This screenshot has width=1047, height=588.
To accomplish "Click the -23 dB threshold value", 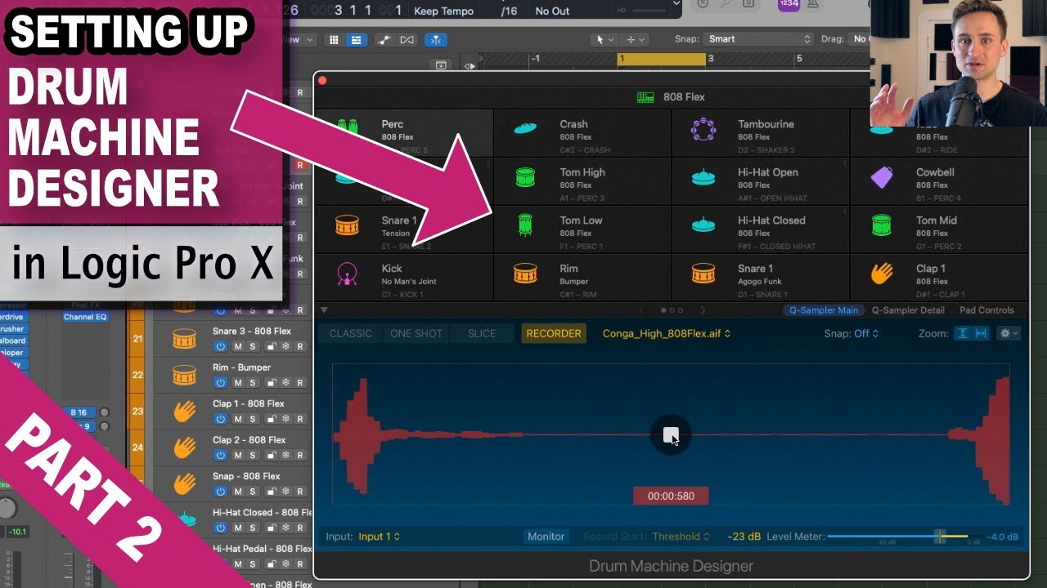I will click(x=744, y=537).
